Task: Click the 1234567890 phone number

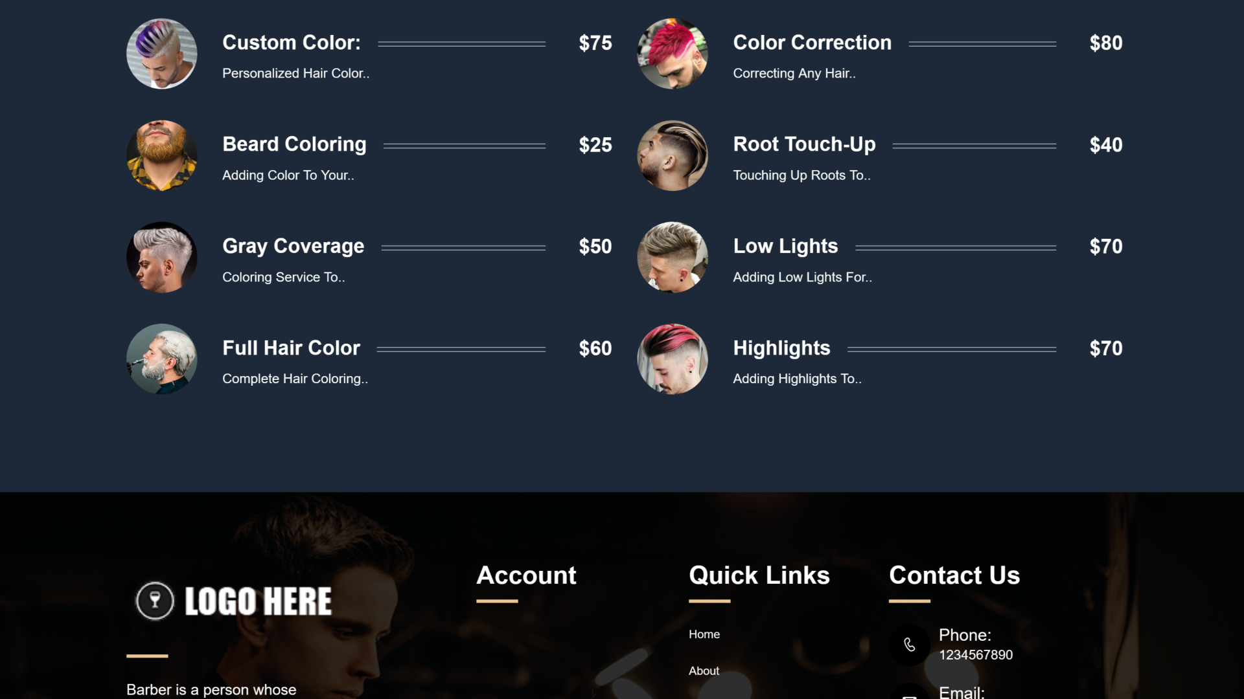Action: [x=976, y=655]
